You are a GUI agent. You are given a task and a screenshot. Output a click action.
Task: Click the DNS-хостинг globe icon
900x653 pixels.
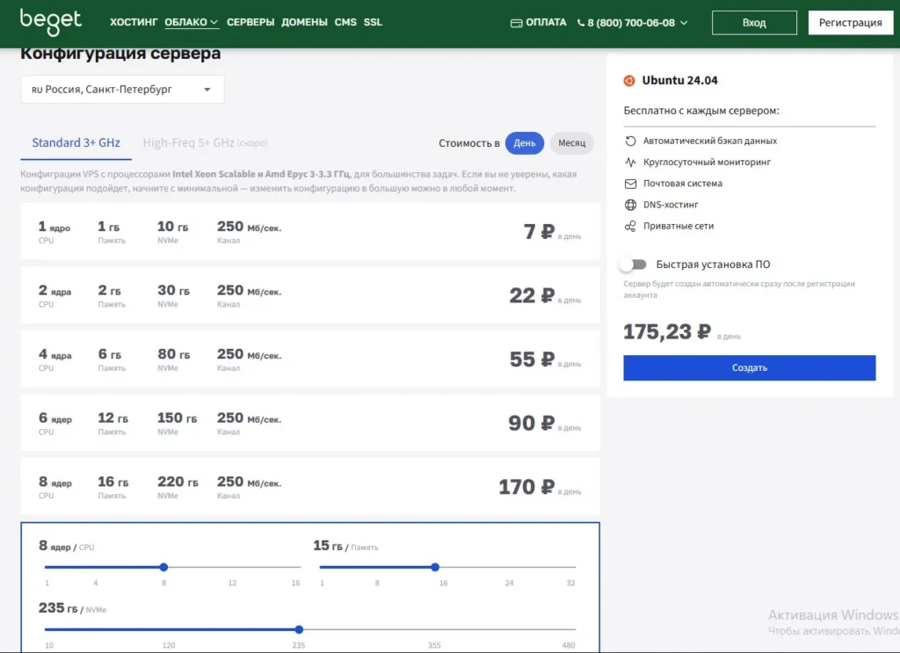pyautogui.click(x=630, y=205)
